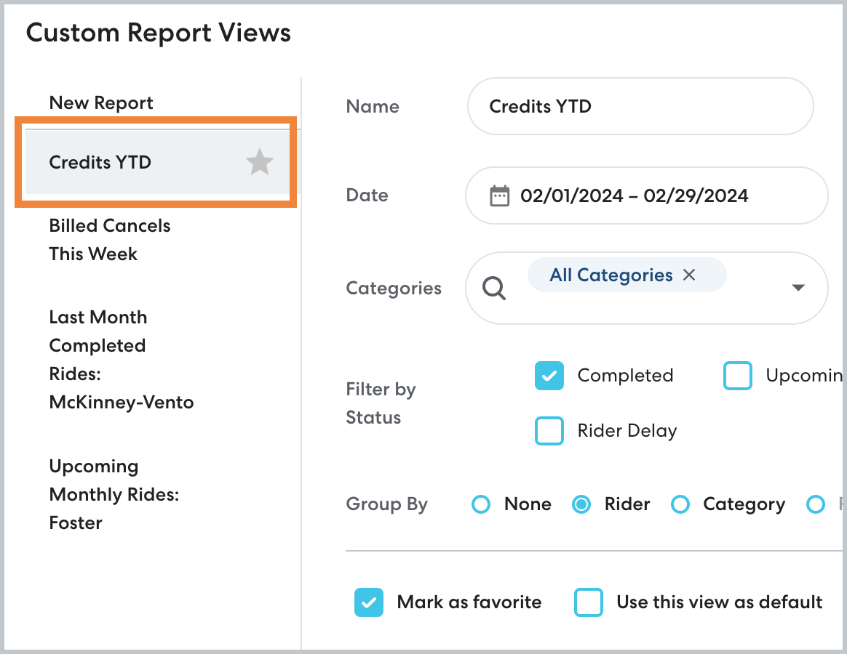Image resolution: width=847 pixels, height=654 pixels.
Task: Remove the All Categories chip
Action: pos(689,275)
